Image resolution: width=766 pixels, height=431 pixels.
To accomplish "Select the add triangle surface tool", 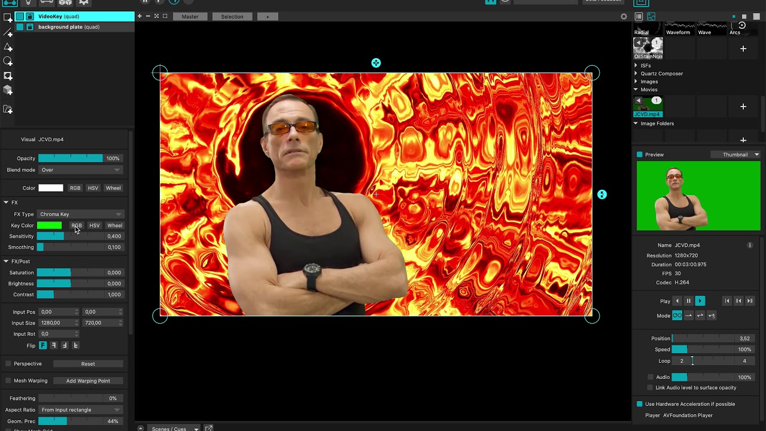I will [x=8, y=47].
